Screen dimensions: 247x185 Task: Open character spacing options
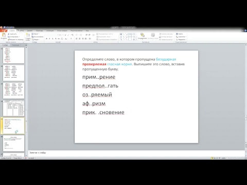coord(62,39)
